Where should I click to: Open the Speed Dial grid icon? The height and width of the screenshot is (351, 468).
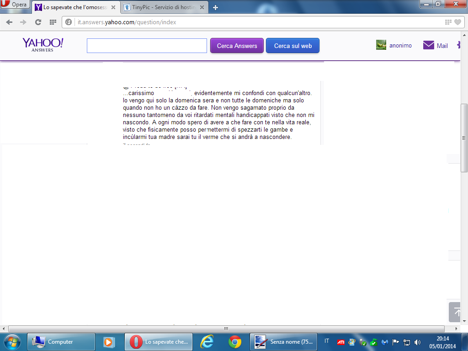[53, 22]
